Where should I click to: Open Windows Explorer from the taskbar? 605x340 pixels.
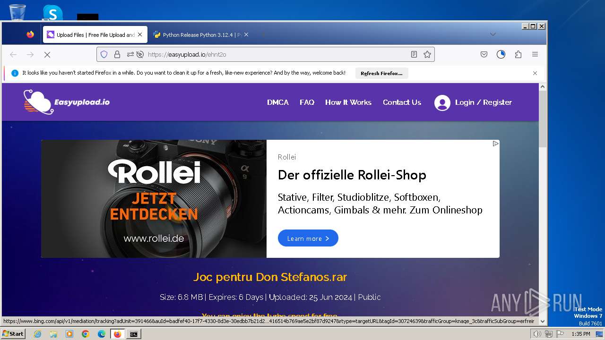53,334
